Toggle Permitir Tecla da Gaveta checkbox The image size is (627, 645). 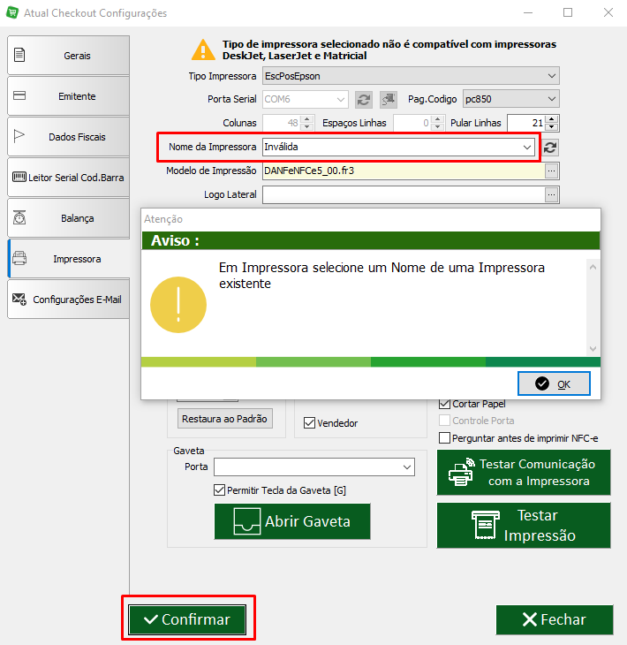pyautogui.click(x=220, y=489)
